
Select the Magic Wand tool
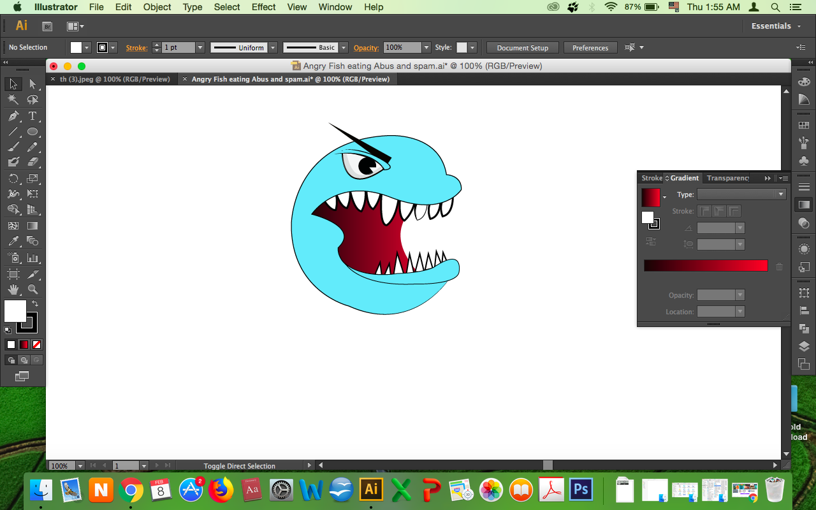point(13,100)
